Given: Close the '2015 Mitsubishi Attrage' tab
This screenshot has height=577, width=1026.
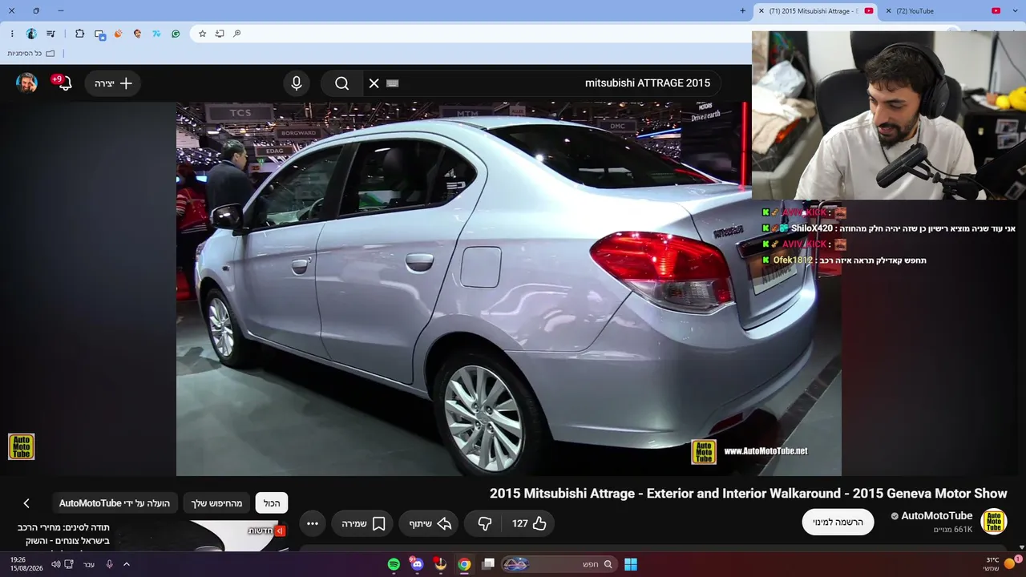Looking at the screenshot, I should (x=761, y=11).
